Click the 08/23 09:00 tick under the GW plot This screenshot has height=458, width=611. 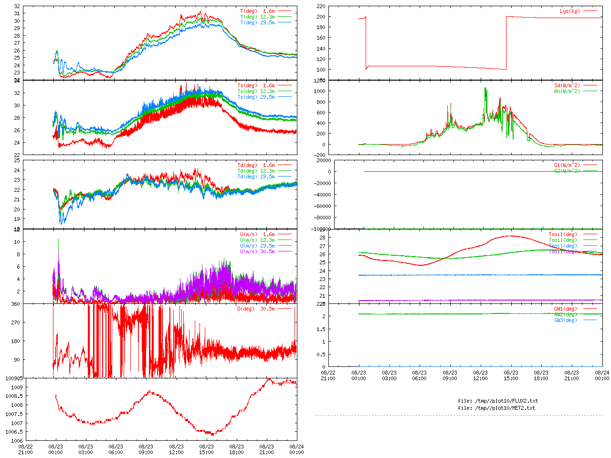tap(450, 375)
